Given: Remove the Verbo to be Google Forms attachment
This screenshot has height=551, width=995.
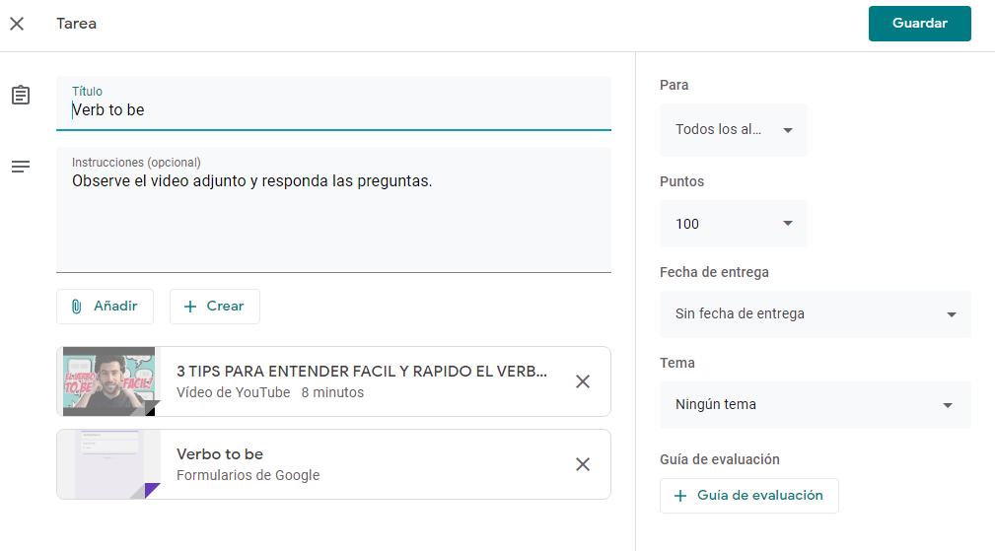Looking at the screenshot, I should (x=583, y=464).
